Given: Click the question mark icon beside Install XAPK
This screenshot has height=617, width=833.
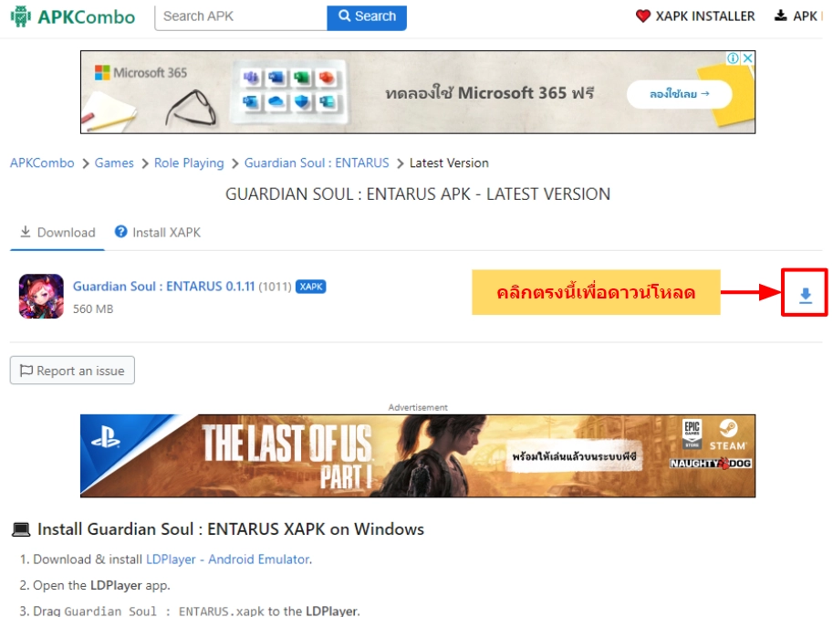Looking at the screenshot, I should coord(121,232).
